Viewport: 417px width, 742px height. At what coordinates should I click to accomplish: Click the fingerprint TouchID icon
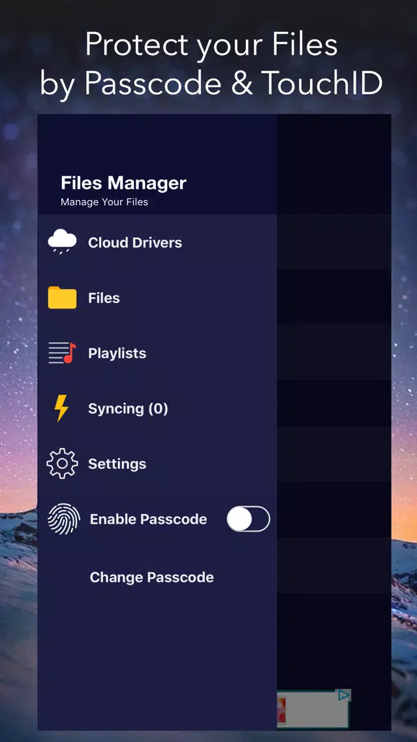(64, 519)
